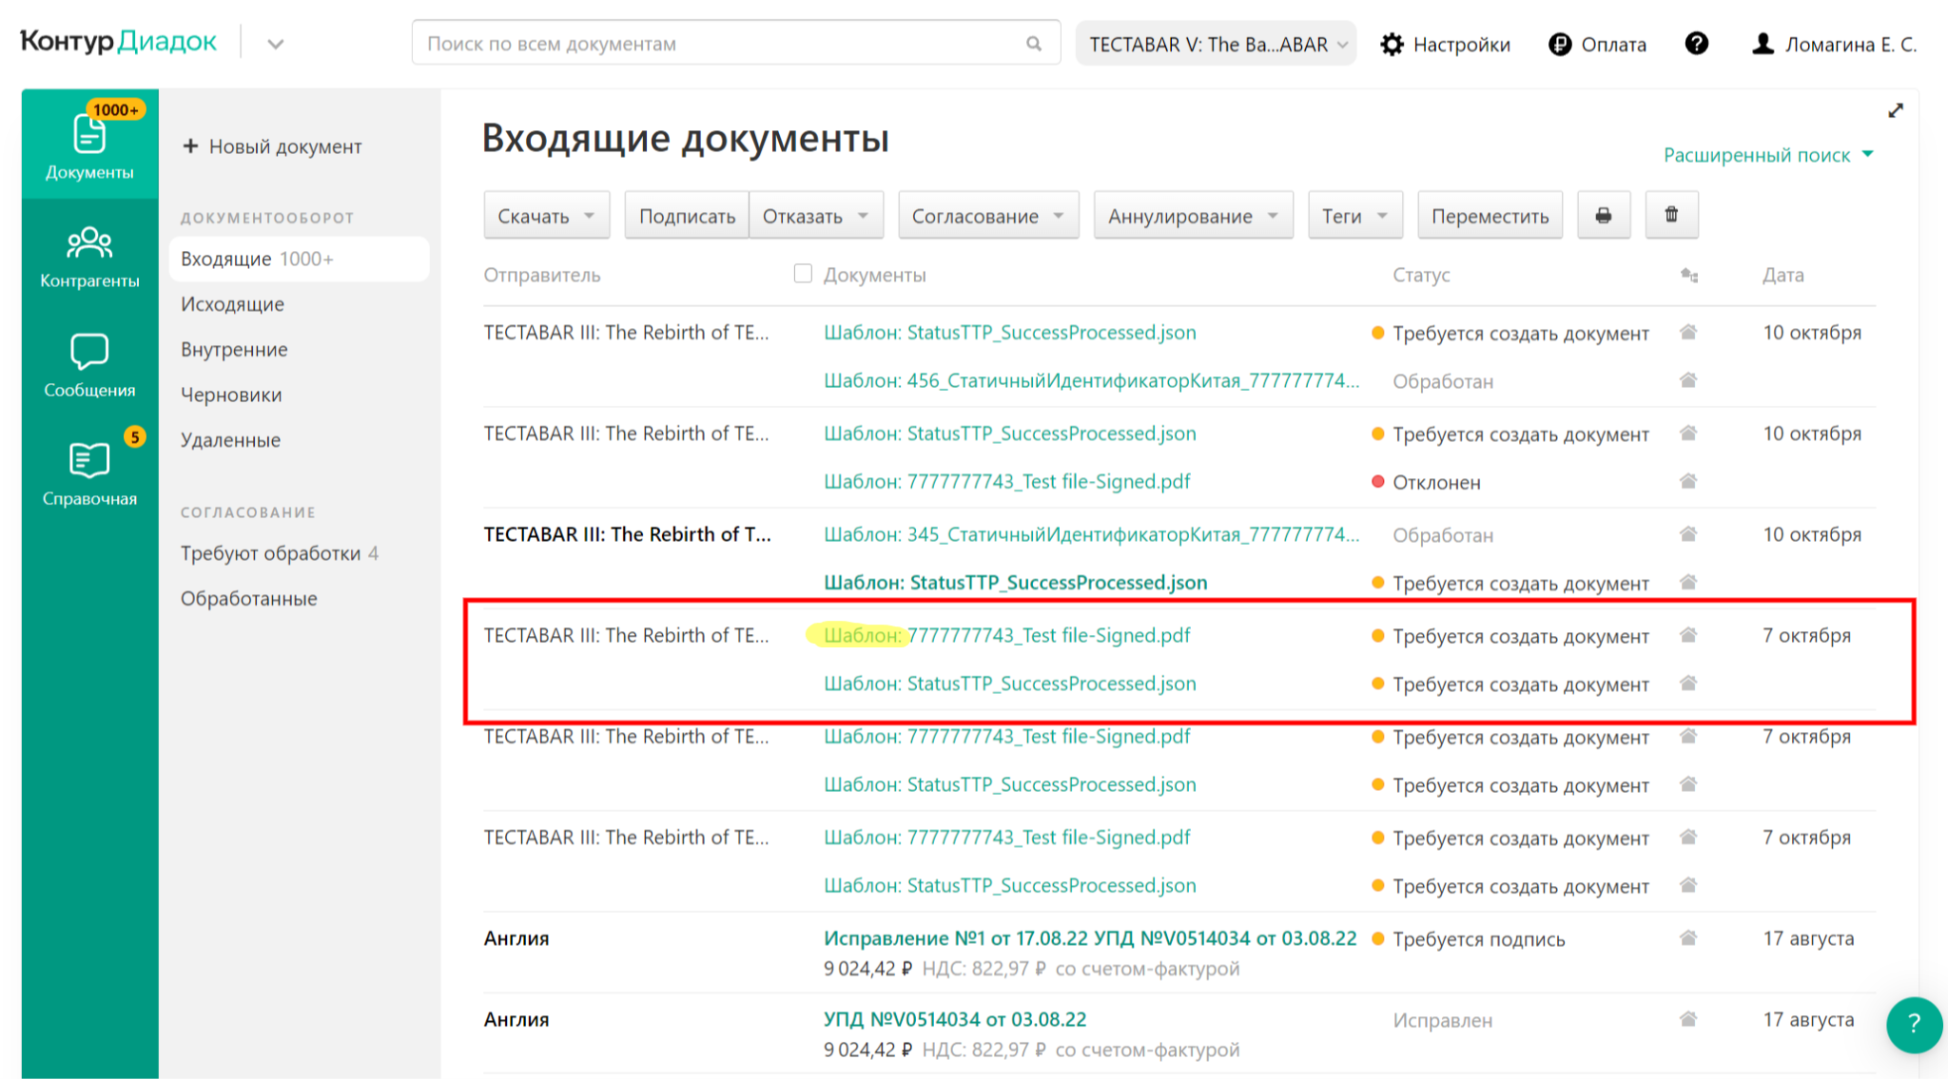Click the document search field
Image resolution: width=1948 pixels, height=1079 pixels.
(x=723, y=44)
